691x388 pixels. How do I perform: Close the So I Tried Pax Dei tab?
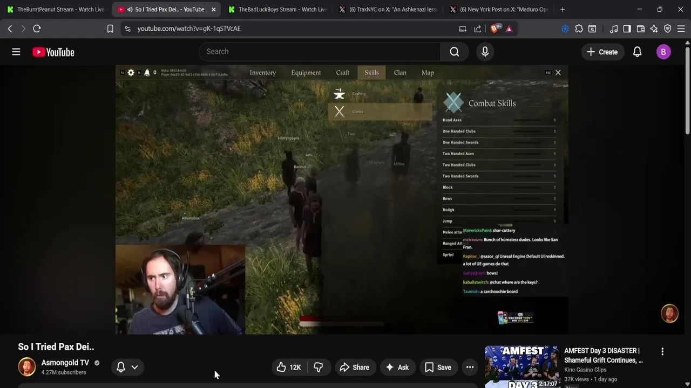pyautogui.click(x=213, y=9)
